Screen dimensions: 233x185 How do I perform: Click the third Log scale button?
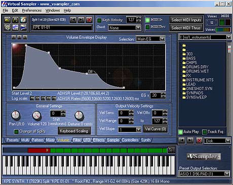pyautogui.click(x=43, y=99)
